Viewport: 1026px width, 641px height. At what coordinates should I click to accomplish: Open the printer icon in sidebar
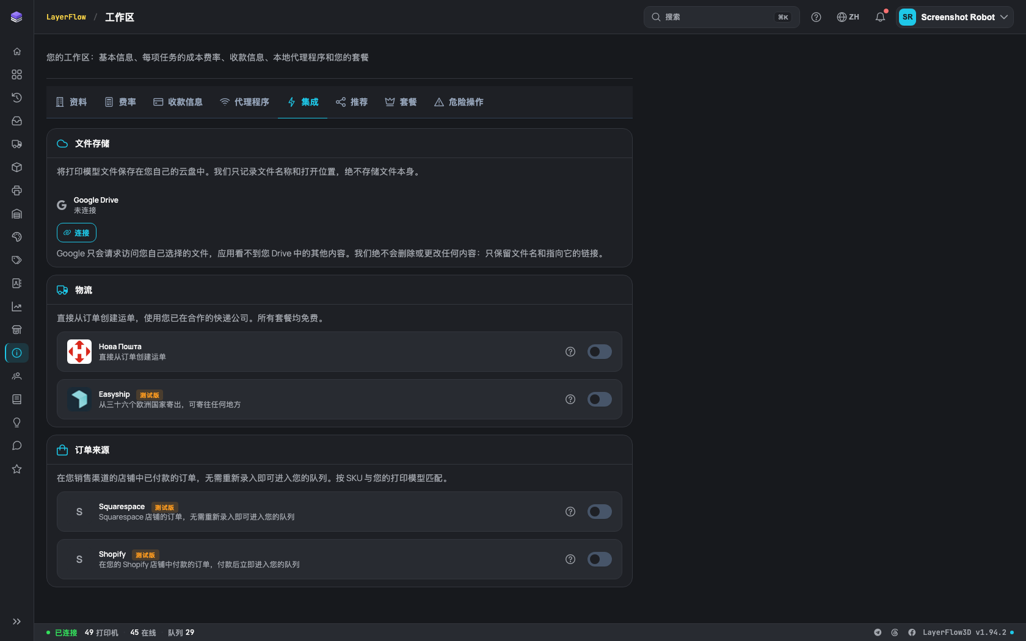[16, 190]
